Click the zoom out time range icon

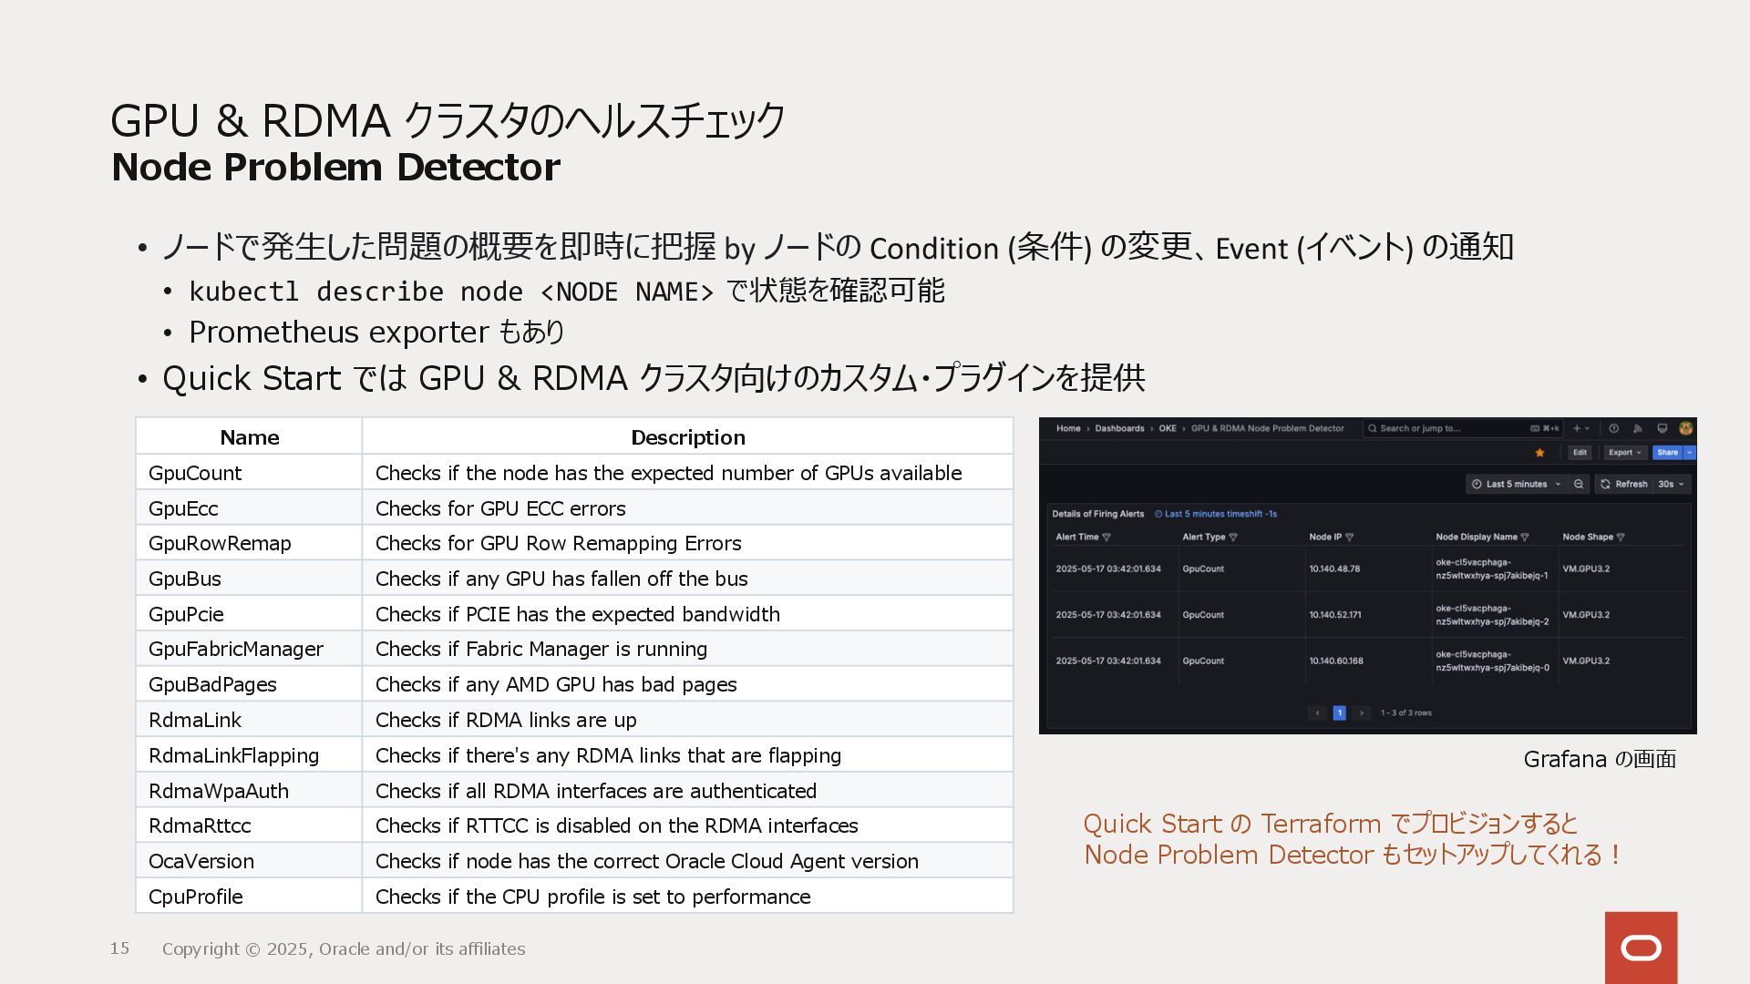click(x=1579, y=484)
